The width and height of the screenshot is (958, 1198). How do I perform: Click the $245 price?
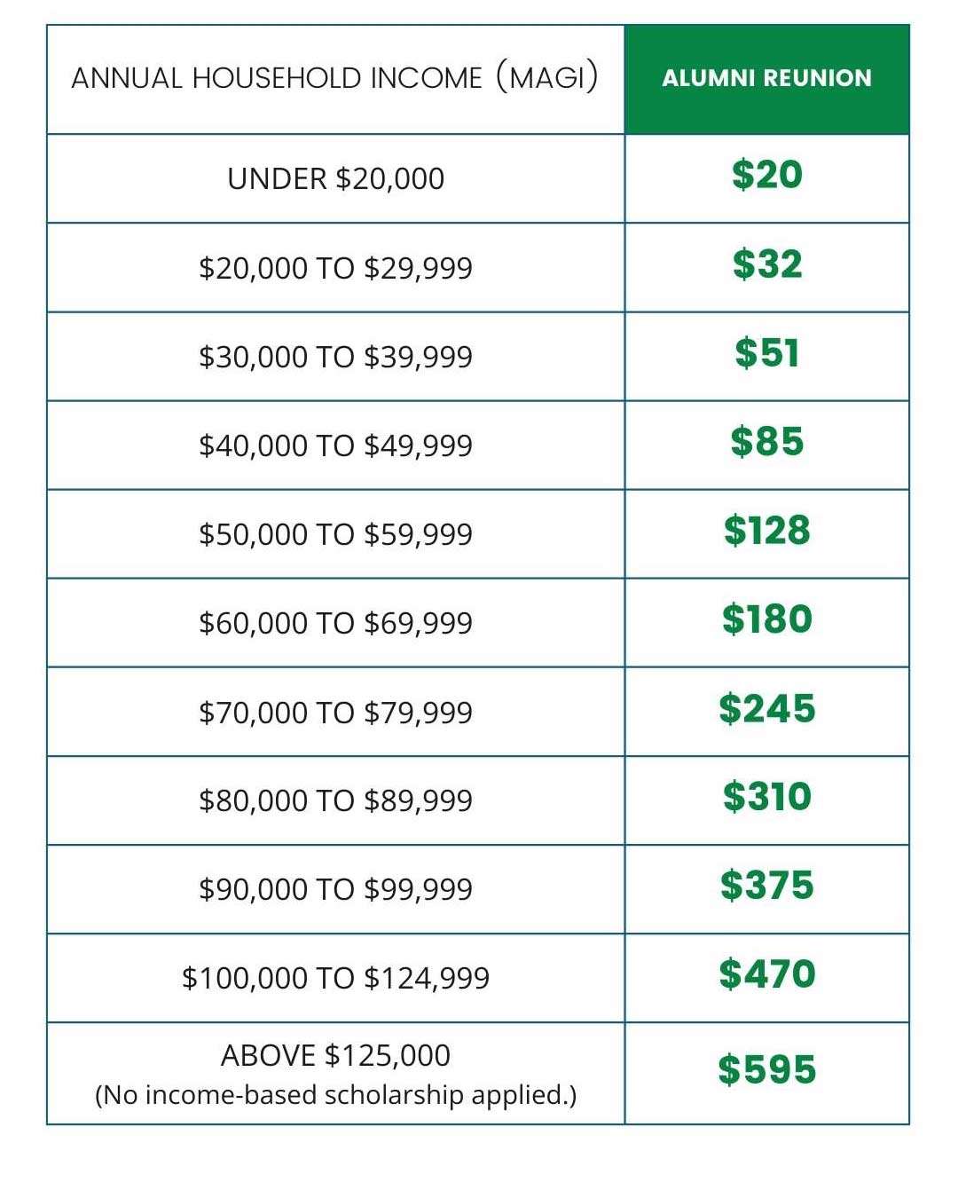(766, 709)
